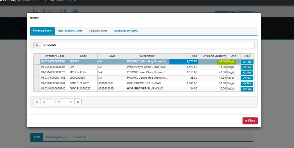Sort by the On Hand Quantity column header
Screen dimensions: 294x148
[x=212, y=56]
